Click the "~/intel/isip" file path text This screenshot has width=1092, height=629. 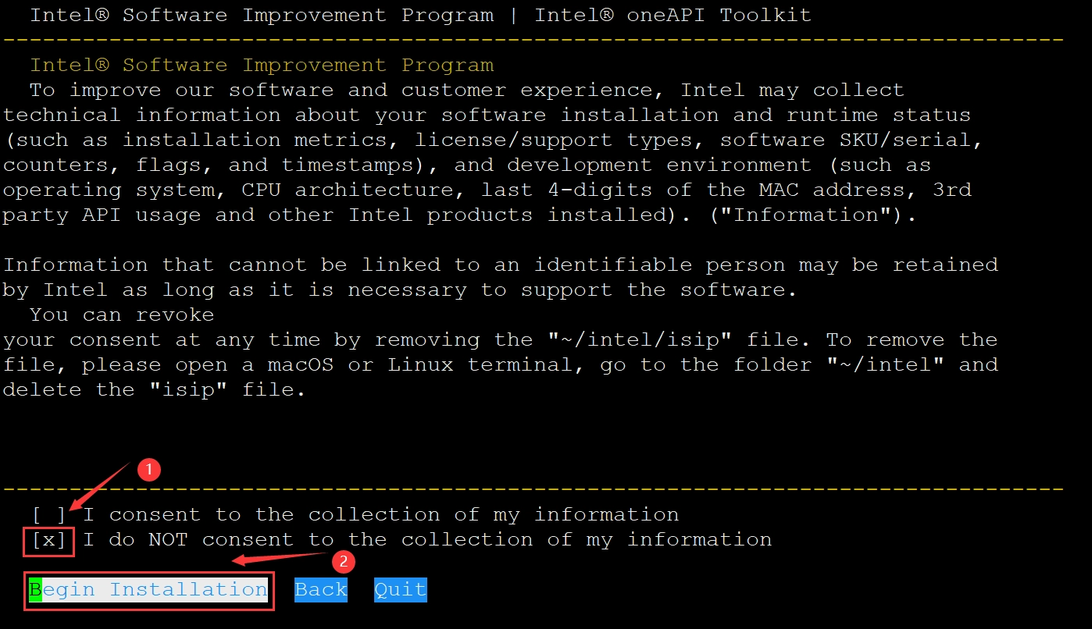[641, 340]
